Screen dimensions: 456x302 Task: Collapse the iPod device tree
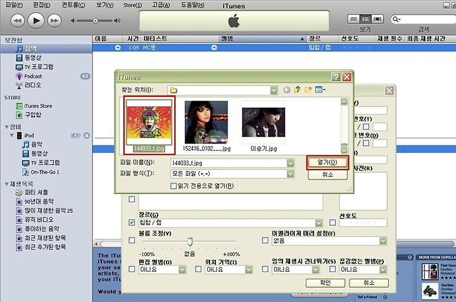pyautogui.click(x=12, y=135)
